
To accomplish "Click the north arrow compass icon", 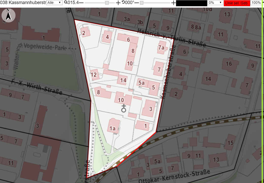I will tap(8, 15).
